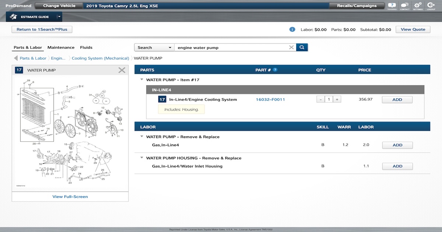Image resolution: width=442 pixels, height=232 pixels.
Task: Add Water Pump Housing labor
Action: pyautogui.click(x=397, y=166)
